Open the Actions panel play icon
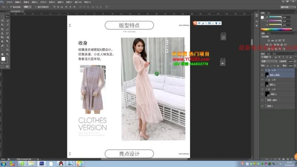 pos(223,63)
